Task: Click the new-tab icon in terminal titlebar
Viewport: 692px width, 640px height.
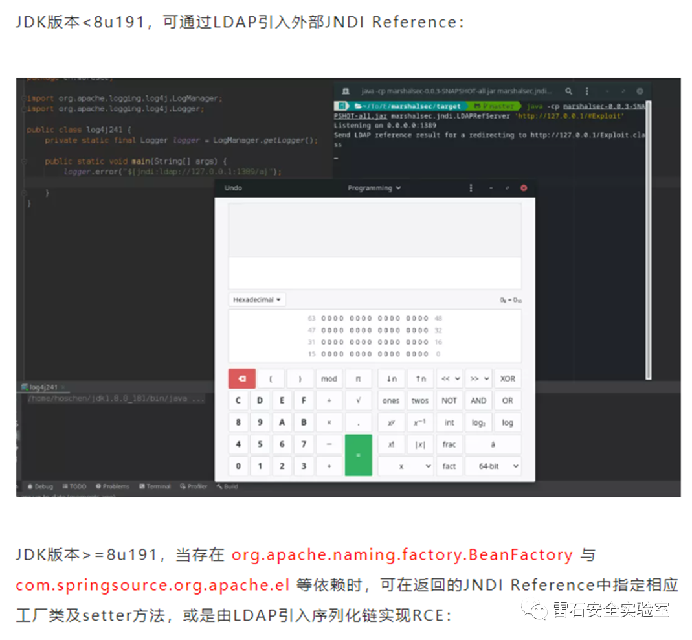Action: pos(346,91)
